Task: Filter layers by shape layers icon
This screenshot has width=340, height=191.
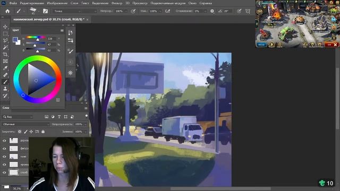Action: [65, 117]
